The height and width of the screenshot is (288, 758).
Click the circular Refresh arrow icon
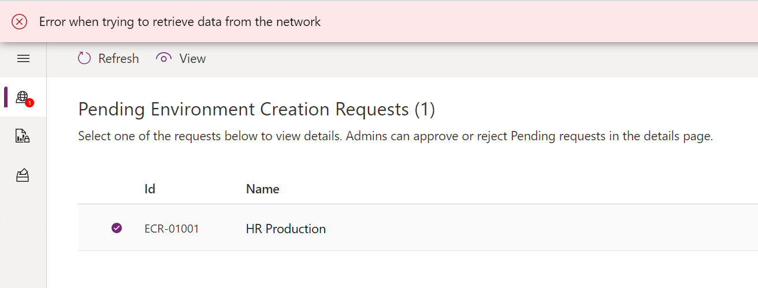pos(84,58)
